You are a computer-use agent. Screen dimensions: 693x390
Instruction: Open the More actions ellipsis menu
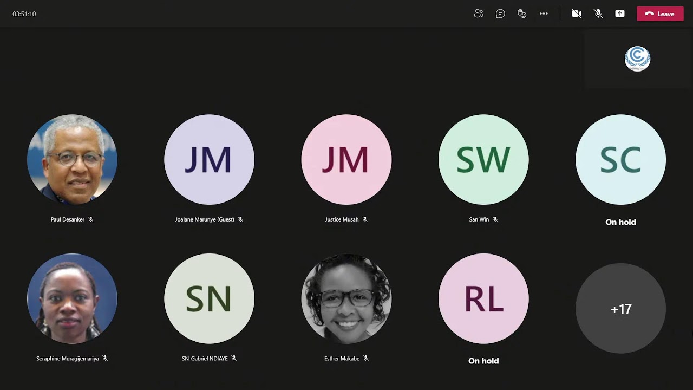[x=544, y=14]
